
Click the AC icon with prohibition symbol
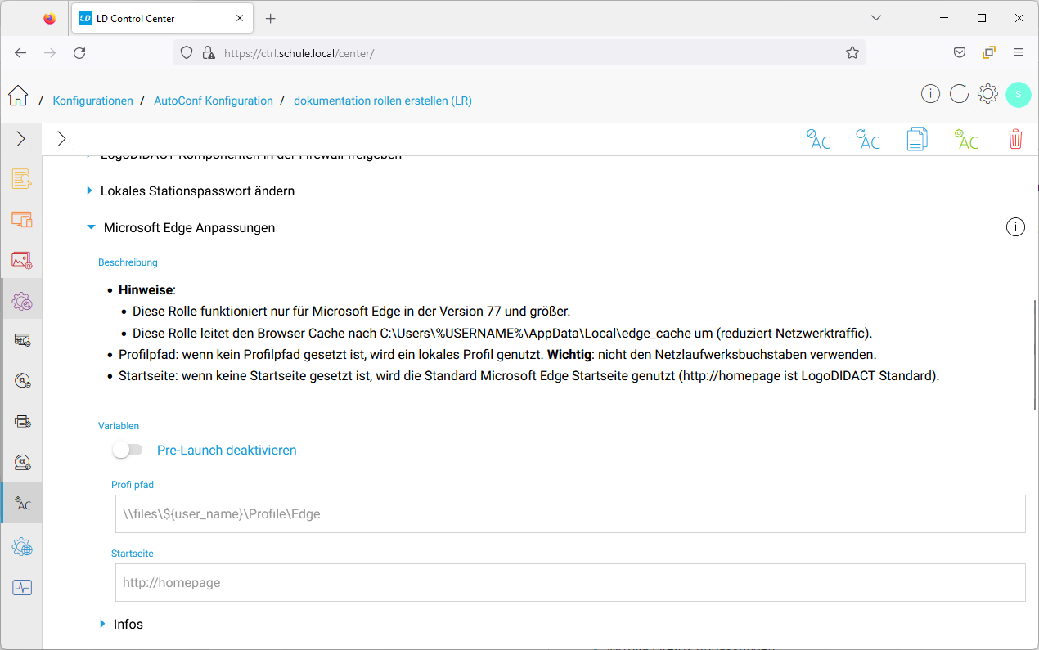(x=818, y=139)
